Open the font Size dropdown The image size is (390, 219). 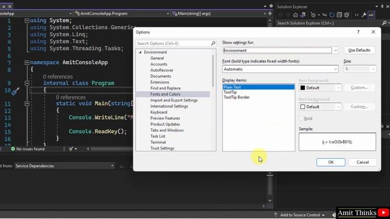(373, 69)
